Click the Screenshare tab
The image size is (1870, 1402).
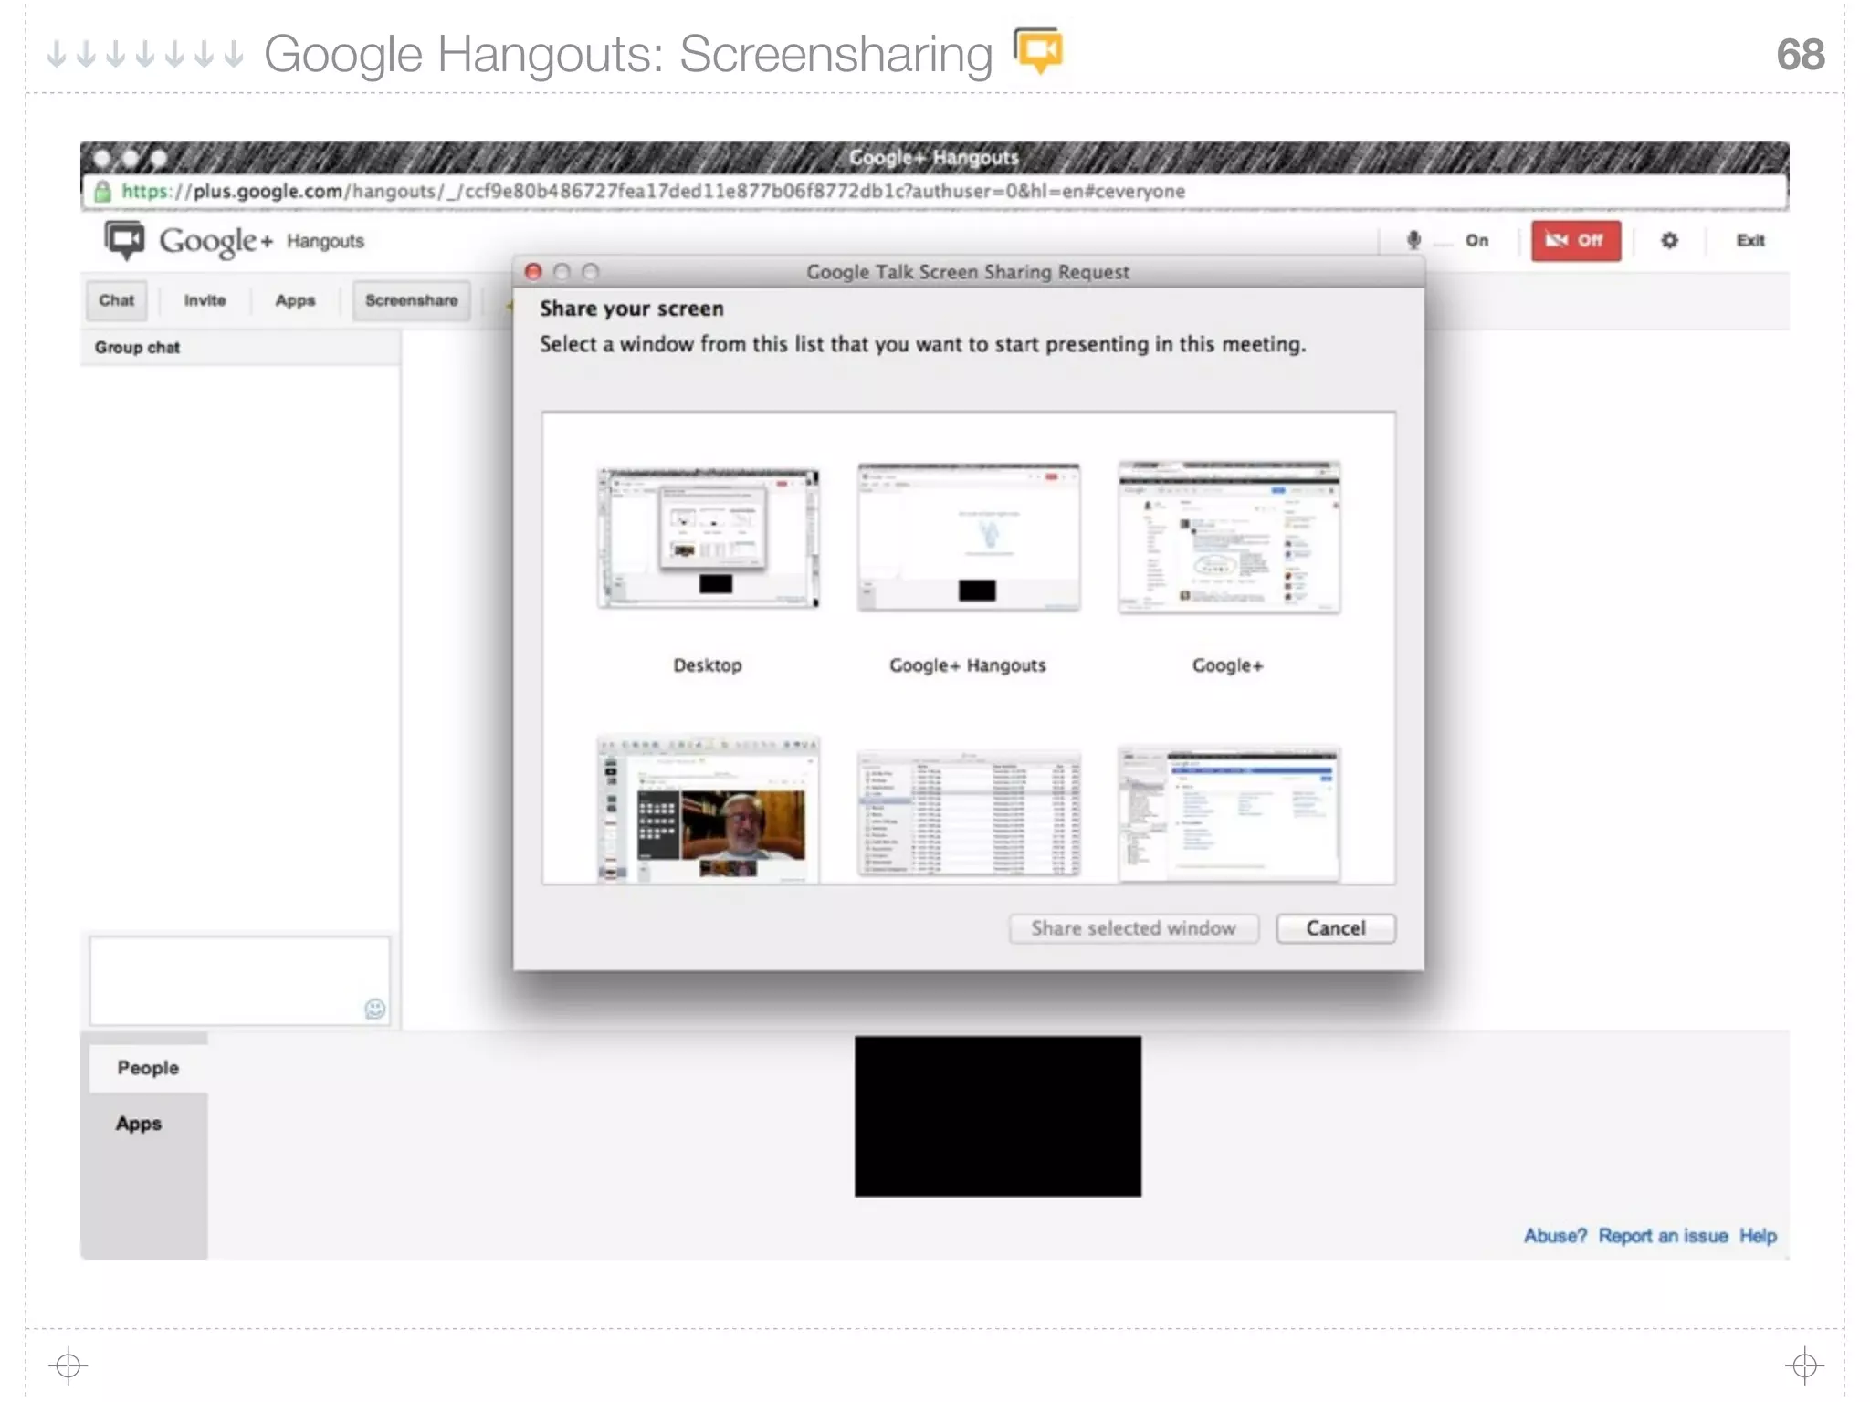[x=411, y=300]
